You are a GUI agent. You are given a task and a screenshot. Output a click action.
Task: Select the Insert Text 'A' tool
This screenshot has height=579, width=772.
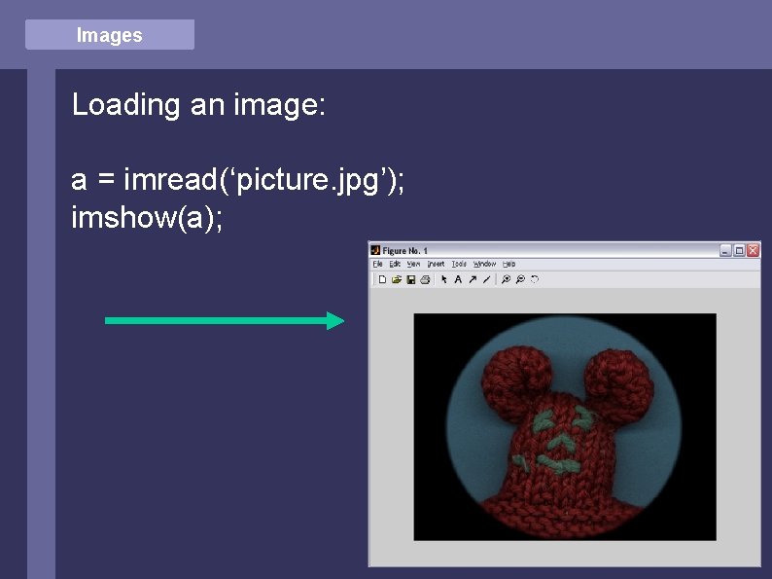(x=458, y=279)
